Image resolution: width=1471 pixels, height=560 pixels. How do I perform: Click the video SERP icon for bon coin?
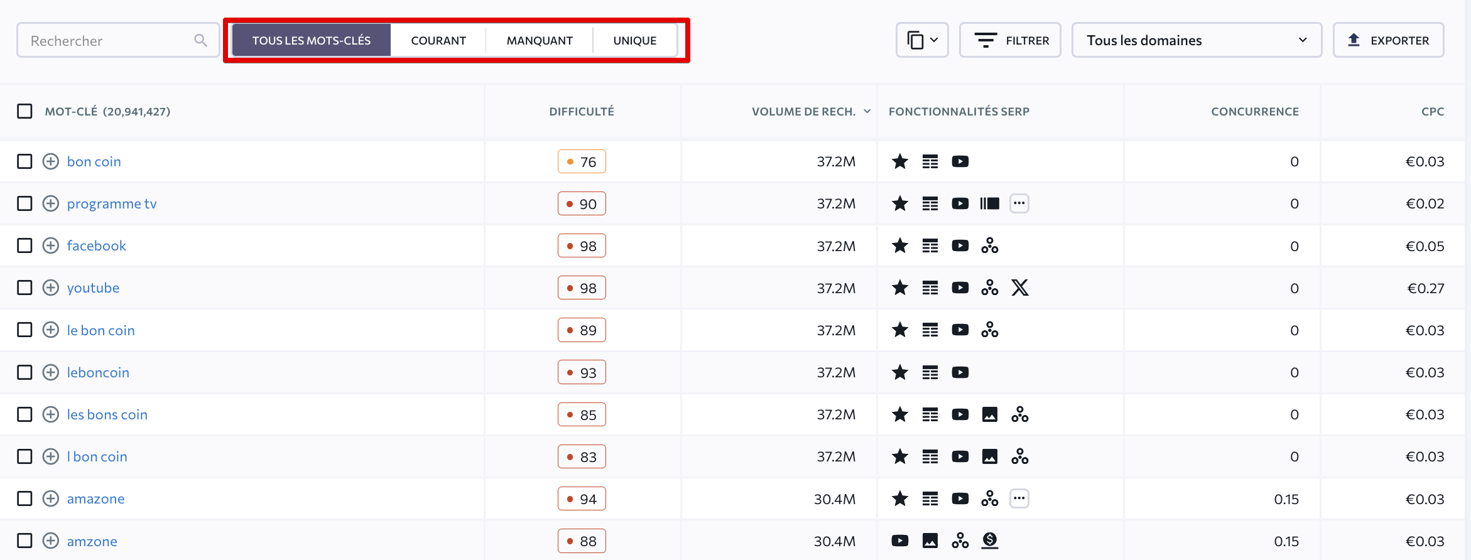tap(960, 161)
